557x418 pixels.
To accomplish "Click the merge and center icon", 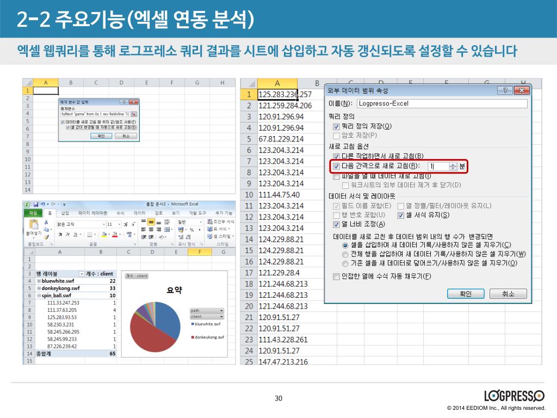I will [167, 229].
